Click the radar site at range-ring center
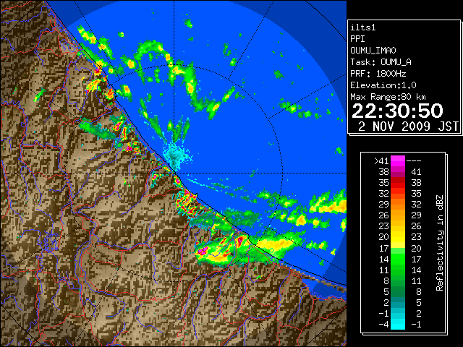The width and height of the screenshot is (463, 347). coord(174,173)
